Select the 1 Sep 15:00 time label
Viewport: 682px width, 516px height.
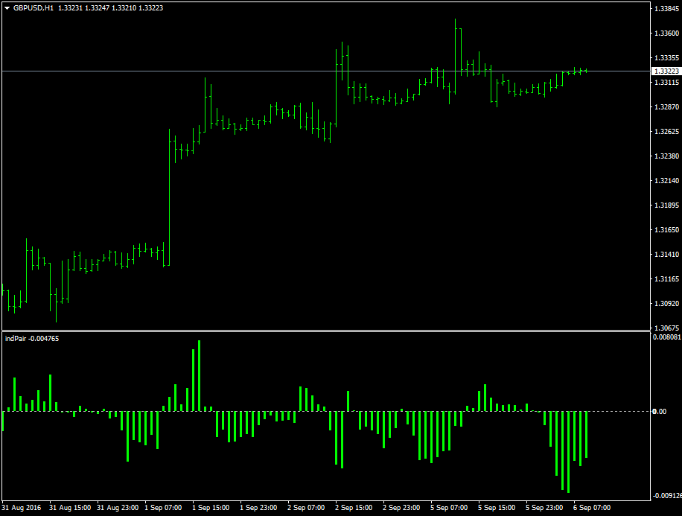pyautogui.click(x=211, y=508)
